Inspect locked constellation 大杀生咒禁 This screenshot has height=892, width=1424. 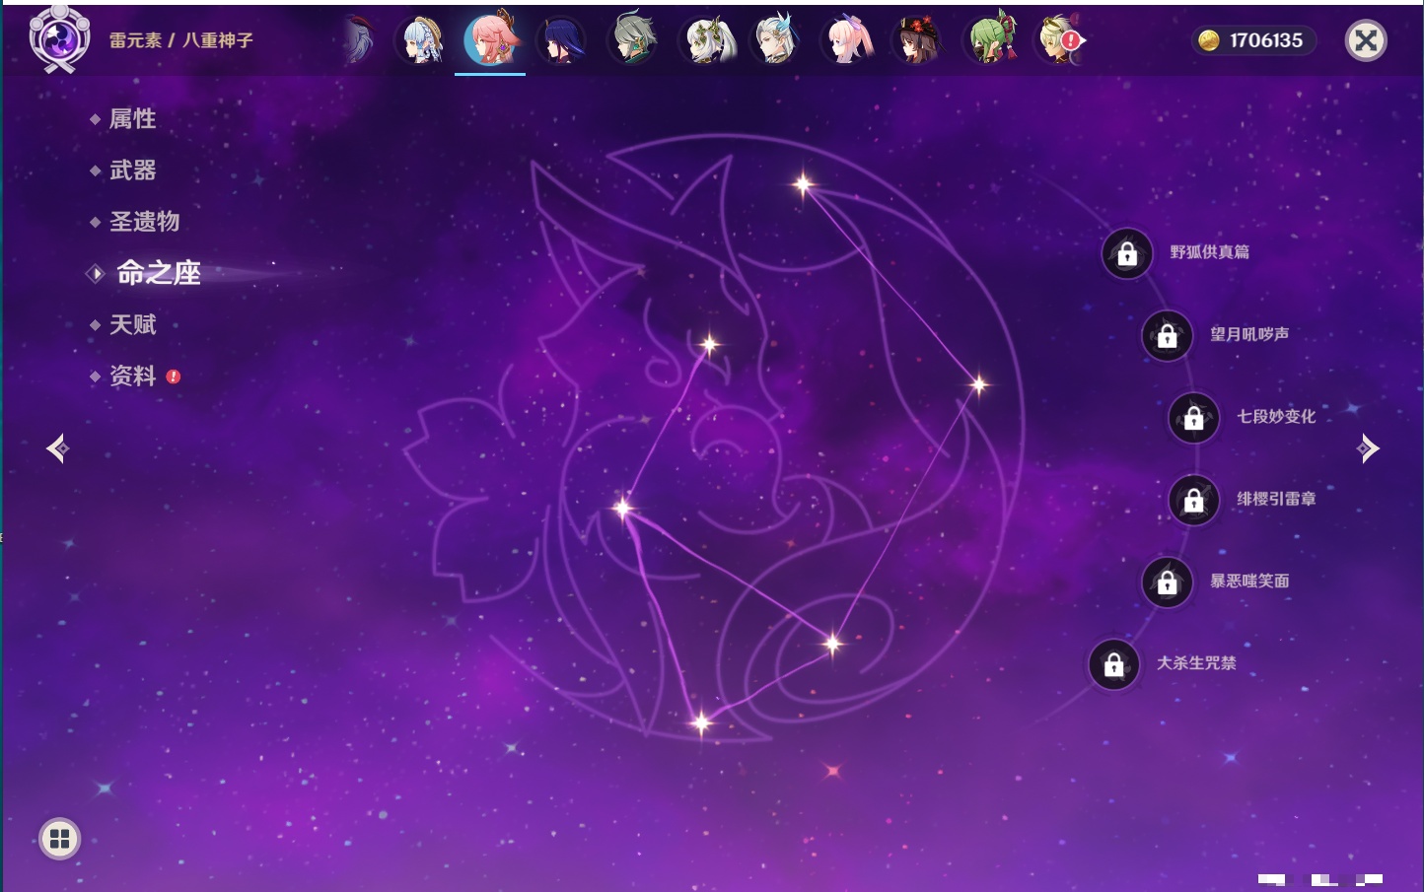pos(1113,665)
